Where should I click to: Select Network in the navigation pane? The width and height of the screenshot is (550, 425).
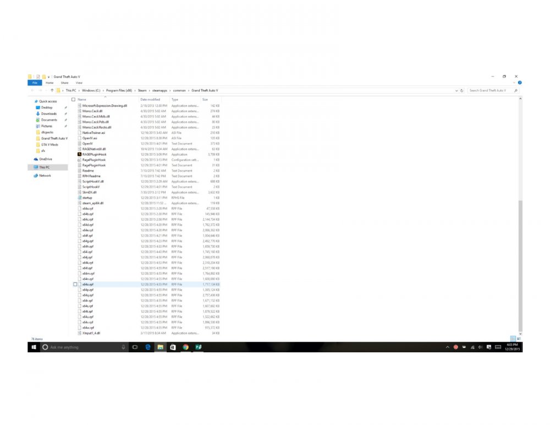pyautogui.click(x=45, y=176)
